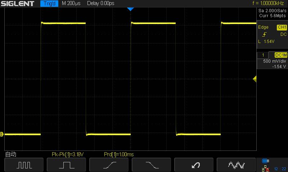Click the CH1 trigger source badge
Image resolution: width=288 pixels, height=172 pixels.
(x=282, y=27)
